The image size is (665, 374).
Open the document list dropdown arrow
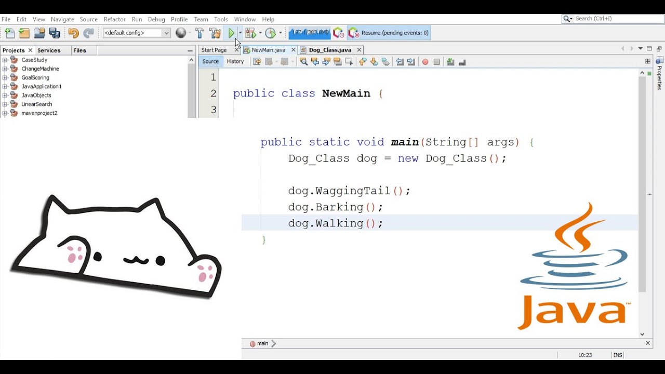click(641, 49)
